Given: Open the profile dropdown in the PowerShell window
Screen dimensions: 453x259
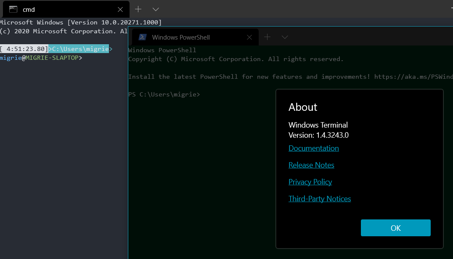Looking at the screenshot, I should click(285, 37).
